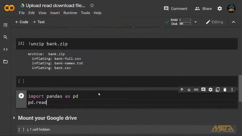Screen dimensions: 242x136
Task: Open the Files folder sidebar icon
Action: [5, 62]
